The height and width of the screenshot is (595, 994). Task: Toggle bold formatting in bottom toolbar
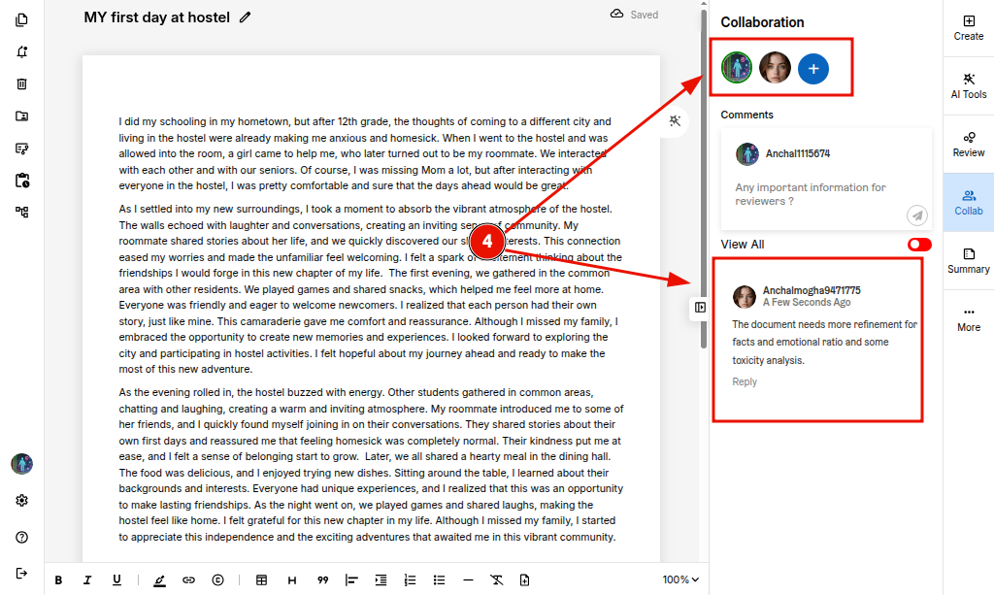(58, 579)
